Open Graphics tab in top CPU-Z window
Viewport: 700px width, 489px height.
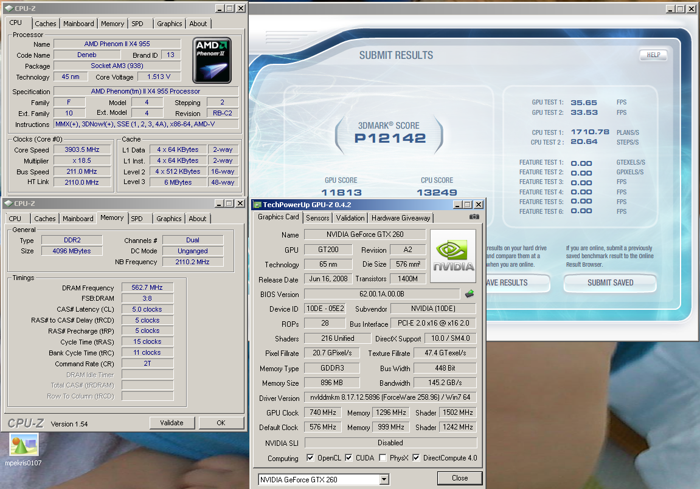[x=170, y=24]
